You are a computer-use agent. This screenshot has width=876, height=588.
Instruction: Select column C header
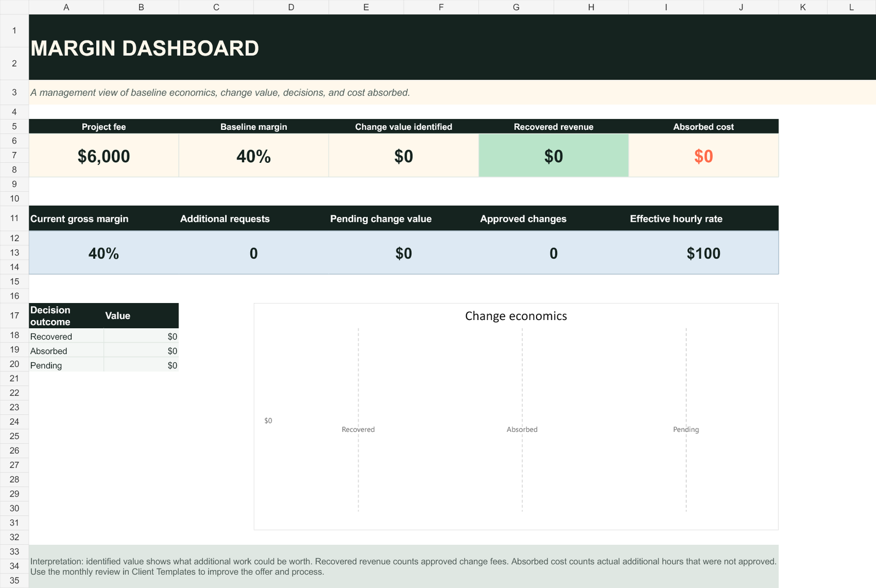pos(216,7)
